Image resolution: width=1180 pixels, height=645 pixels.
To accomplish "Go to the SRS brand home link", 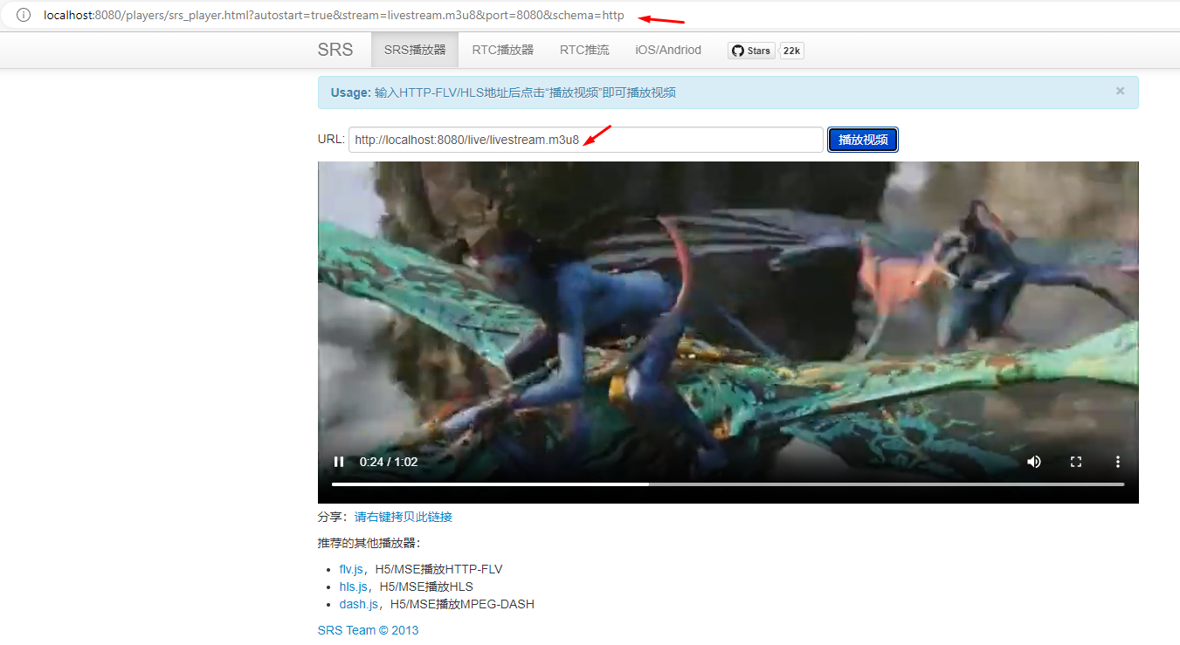I will coord(335,50).
